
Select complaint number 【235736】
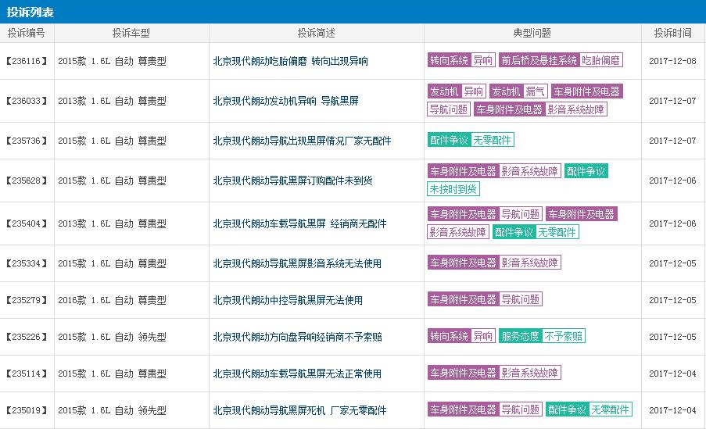pos(27,141)
